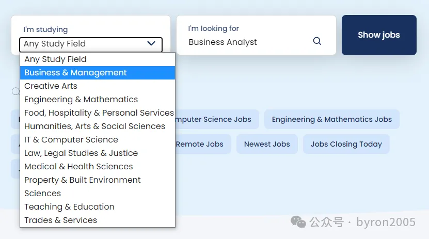This screenshot has width=429, height=239.
Task: Expand the study field dropdown arrow
Action: (x=151, y=44)
